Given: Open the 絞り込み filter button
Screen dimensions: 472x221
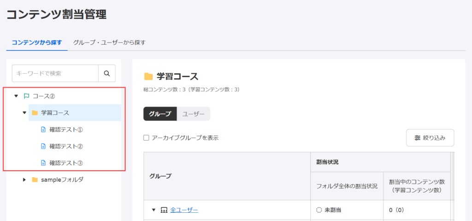Looking at the screenshot, I should [x=430, y=138].
